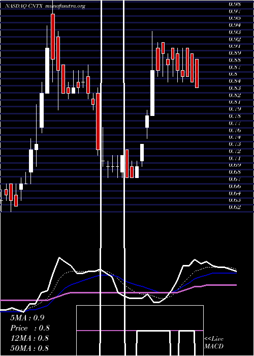254x356 pixels.
Task: Click the 0.92 price axis label
Action: (235, 39)
